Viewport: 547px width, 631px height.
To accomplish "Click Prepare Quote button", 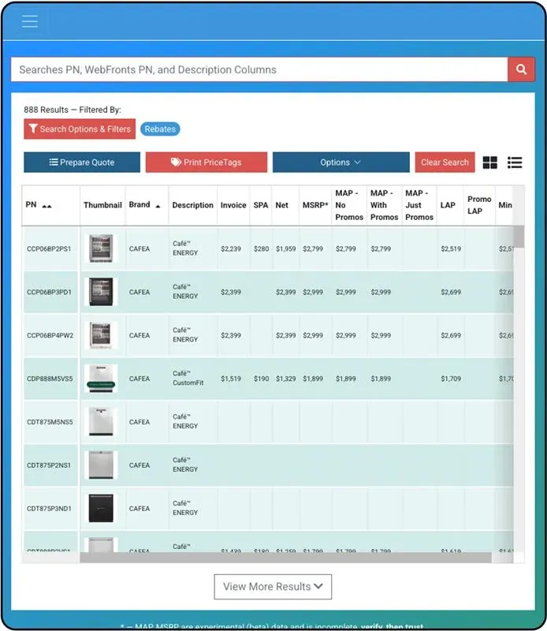I will tap(82, 162).
